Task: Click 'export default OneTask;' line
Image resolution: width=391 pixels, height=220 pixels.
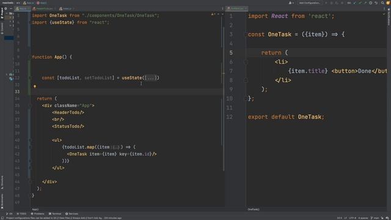Action: pyautogui.click(x=286, y=117)
